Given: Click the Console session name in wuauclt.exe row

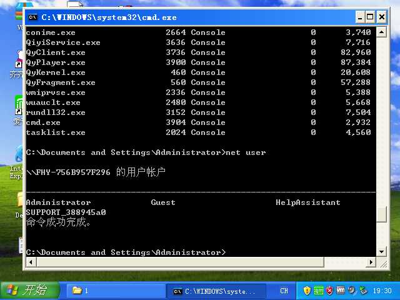Looking at the screenshot, I should (x=208, y=102).
